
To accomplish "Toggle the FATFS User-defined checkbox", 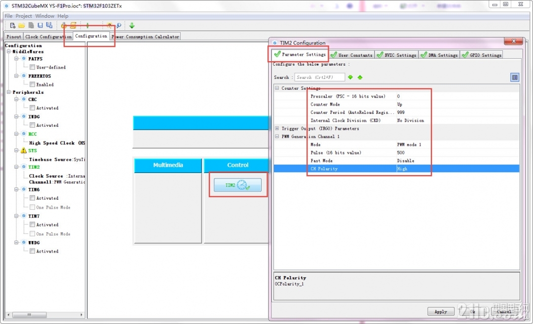I will [x=32, y=67].
